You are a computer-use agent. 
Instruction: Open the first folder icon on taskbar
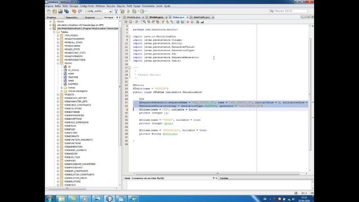click(x=61, y=199)
